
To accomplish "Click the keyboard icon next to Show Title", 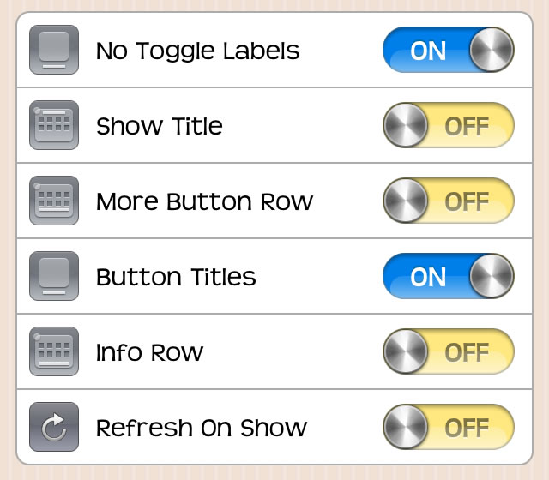I will click(54, 125).
